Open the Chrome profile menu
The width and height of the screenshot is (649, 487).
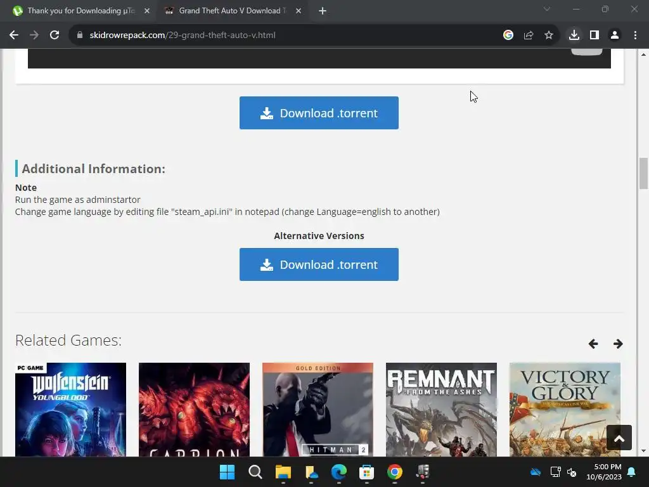pos(615,36)
